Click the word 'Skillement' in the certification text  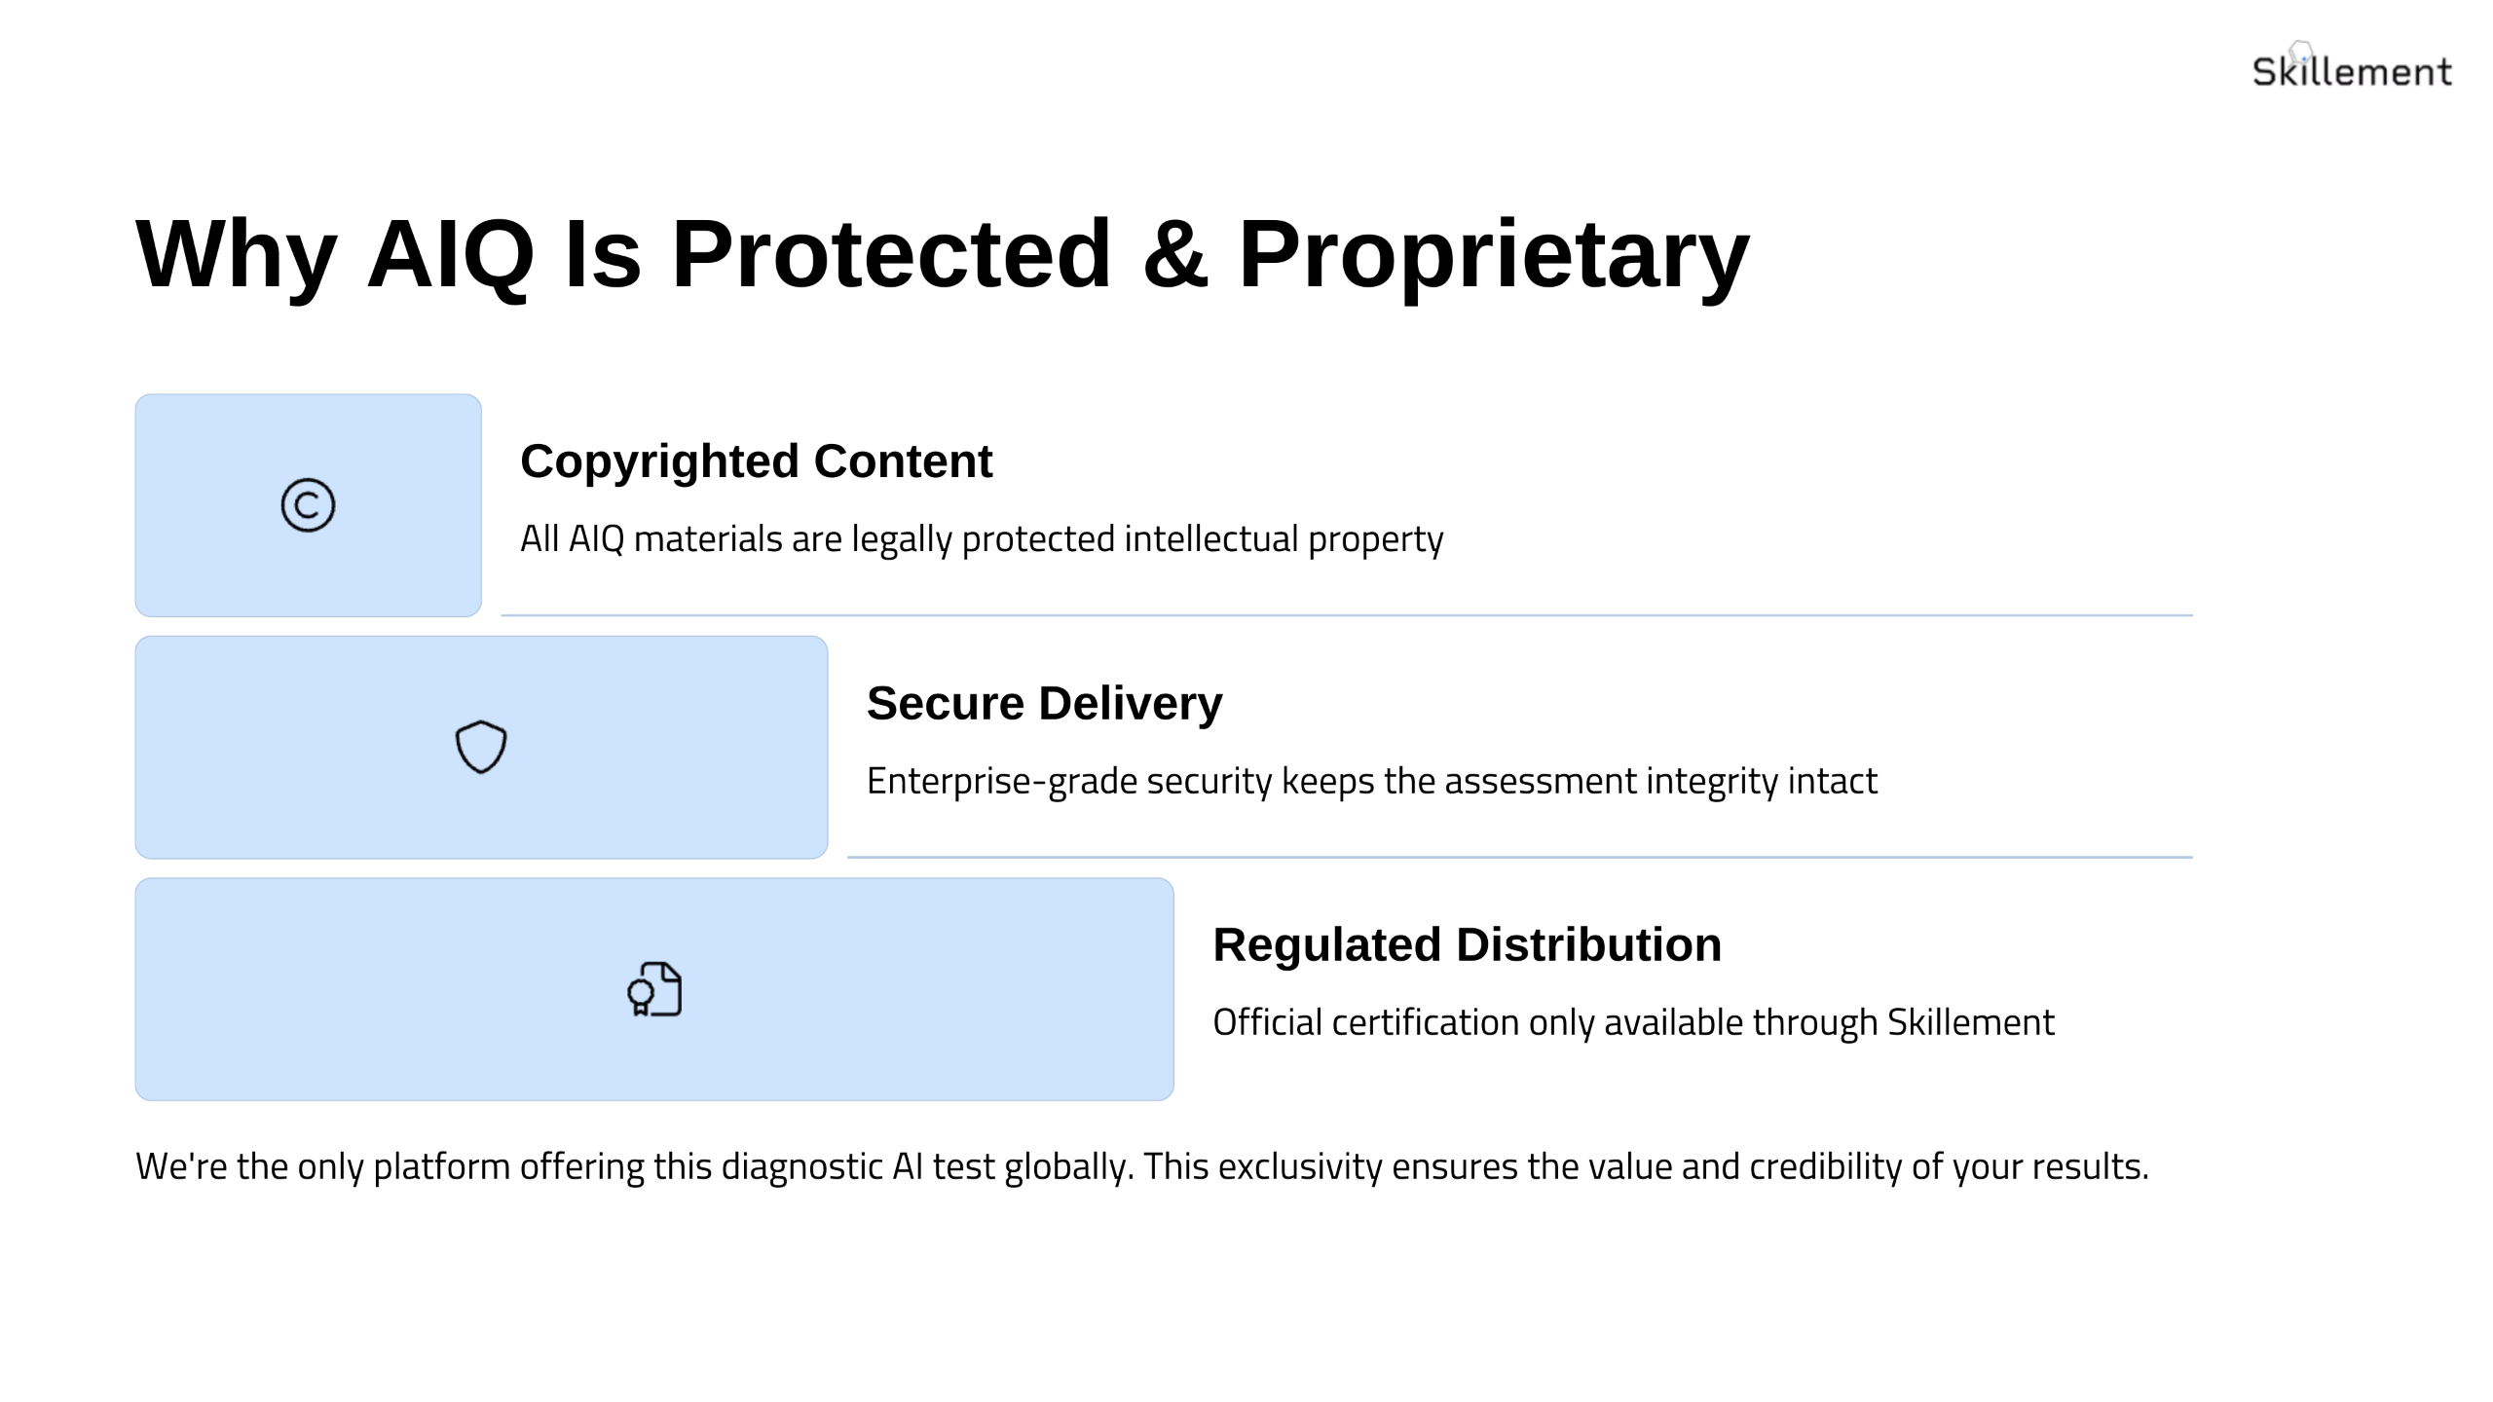tap(1971, 1022)
